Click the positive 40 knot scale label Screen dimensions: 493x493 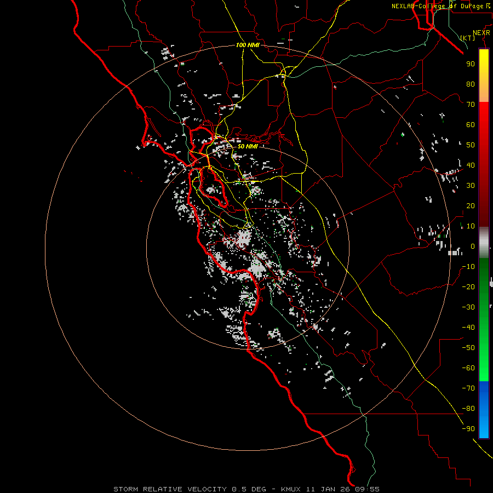pyautogui.click(x=471, y=165)
